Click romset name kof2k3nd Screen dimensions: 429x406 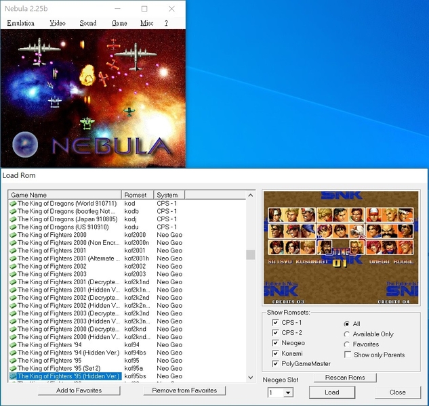tap(137, 314)
